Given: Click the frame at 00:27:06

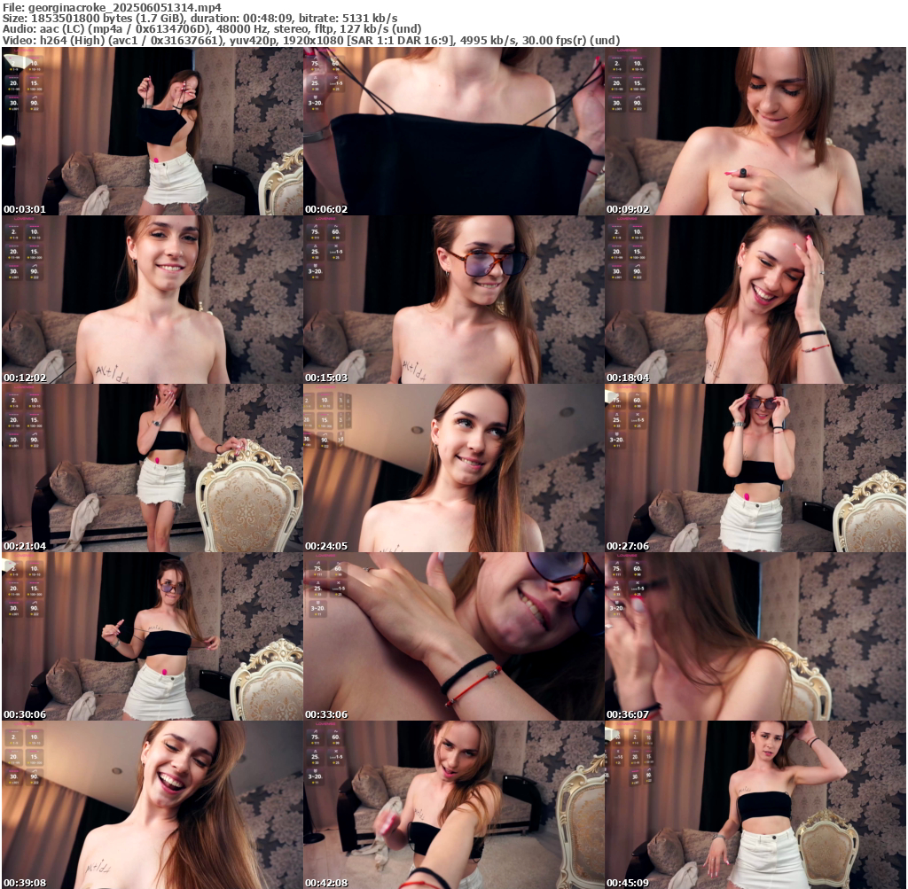Looking at the screenshot, I should coord(755,468).
